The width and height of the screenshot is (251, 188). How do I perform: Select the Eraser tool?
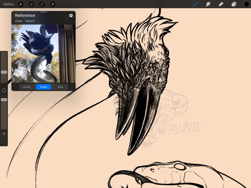click(x=221, y=4)
